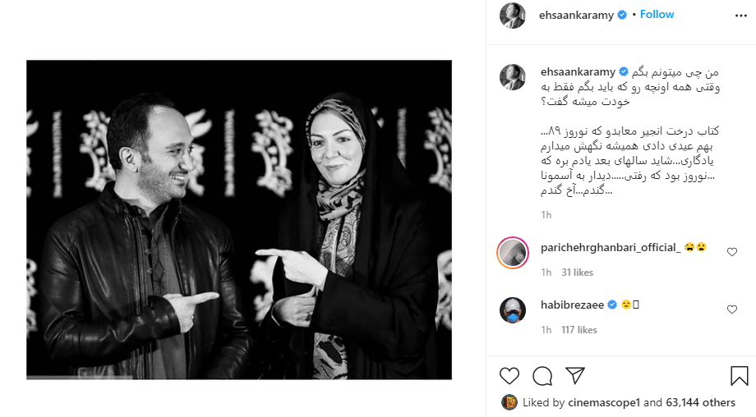Open the comment speech bubble icon
The height and width of the screenshot is (417, 756).
(x=542, y=376)
